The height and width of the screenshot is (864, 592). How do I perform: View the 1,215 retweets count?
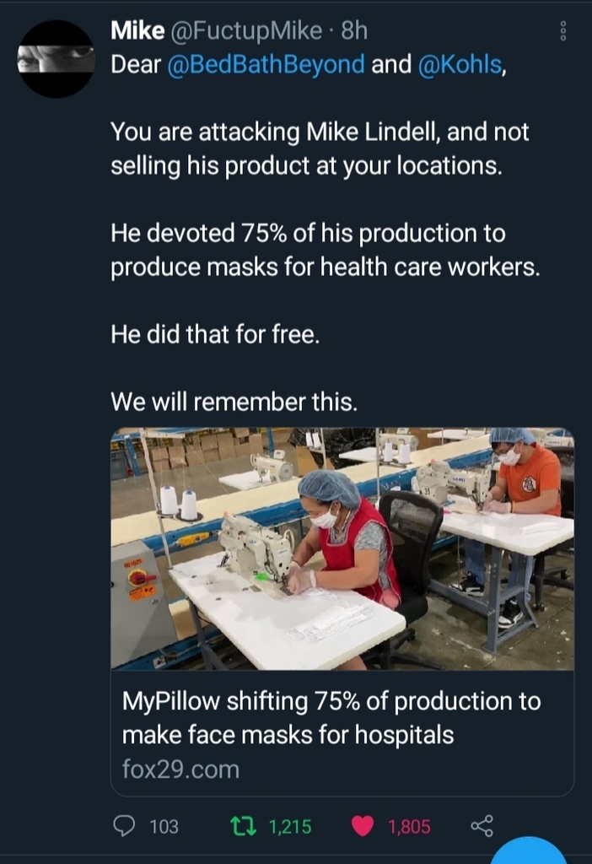[290, 827]
